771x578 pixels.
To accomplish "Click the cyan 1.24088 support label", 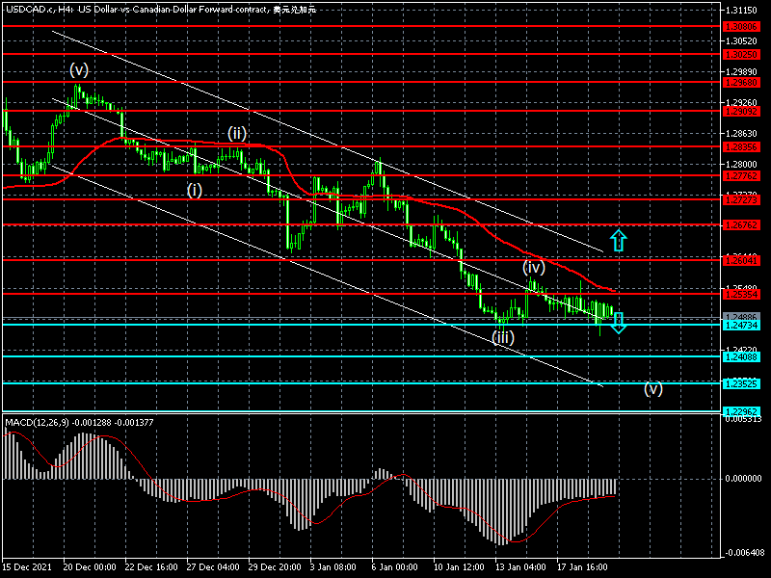I will pyautogui.click(x=741, y=356).
